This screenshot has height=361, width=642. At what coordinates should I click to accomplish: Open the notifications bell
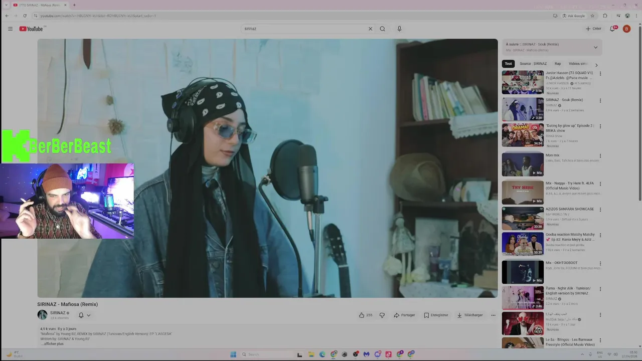[612, 29]
